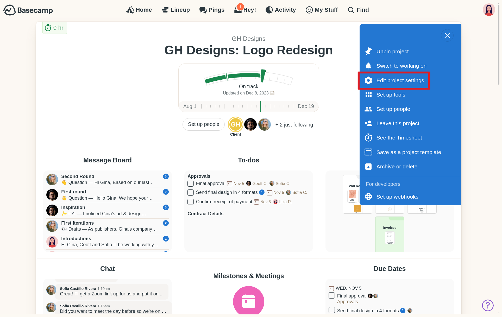Select Archive or delete from menu
Screen dimensions: 502x317
[x=397, y=167]
